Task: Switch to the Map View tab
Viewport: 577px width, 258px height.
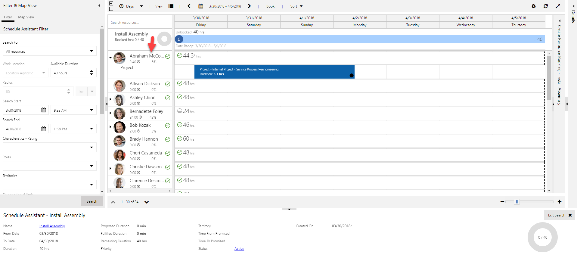Action: [x=26, y=17]
